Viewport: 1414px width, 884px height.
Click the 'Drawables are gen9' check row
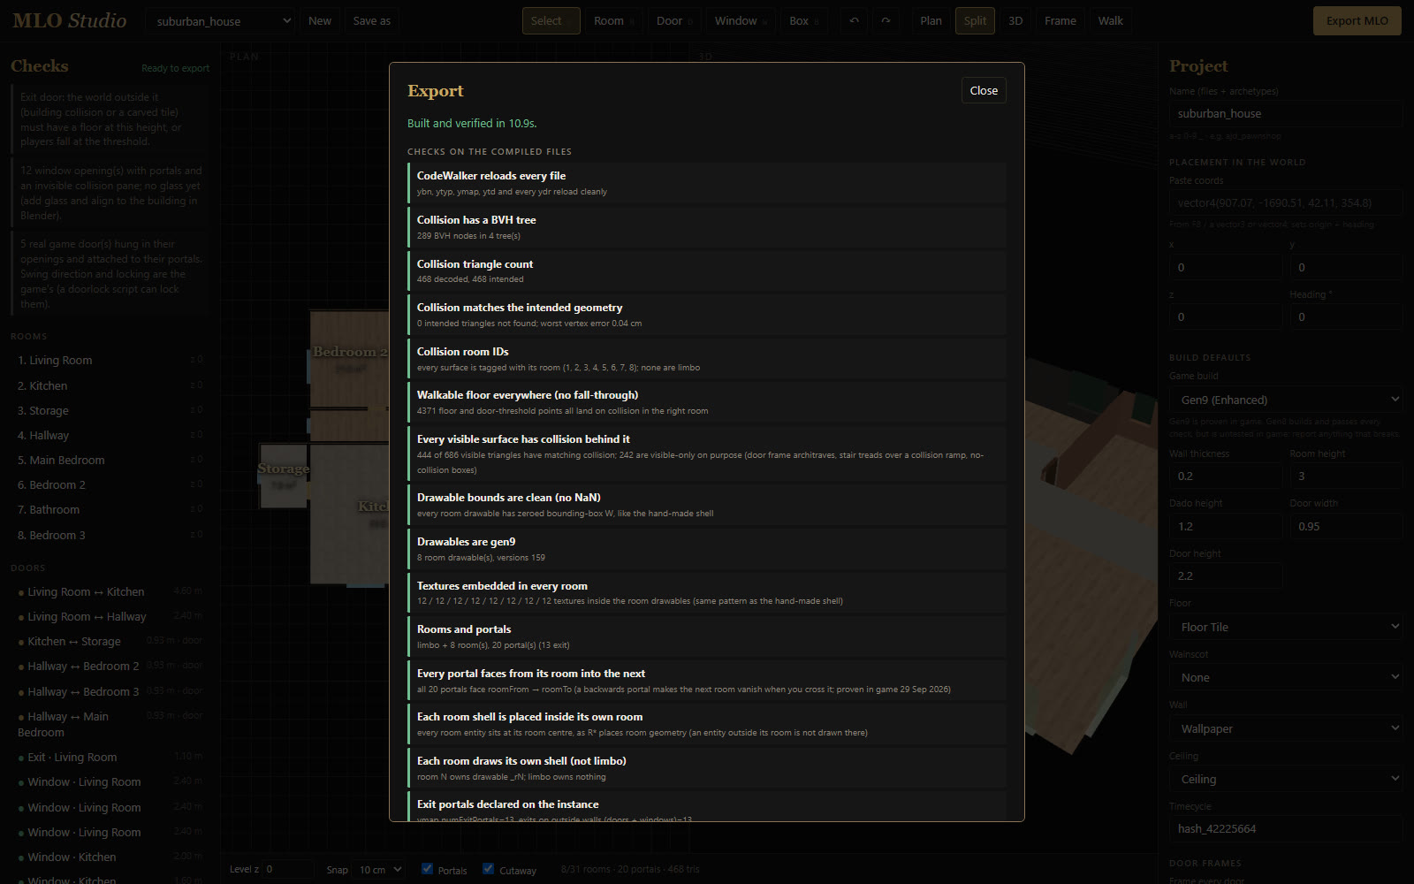coord(707,549)
